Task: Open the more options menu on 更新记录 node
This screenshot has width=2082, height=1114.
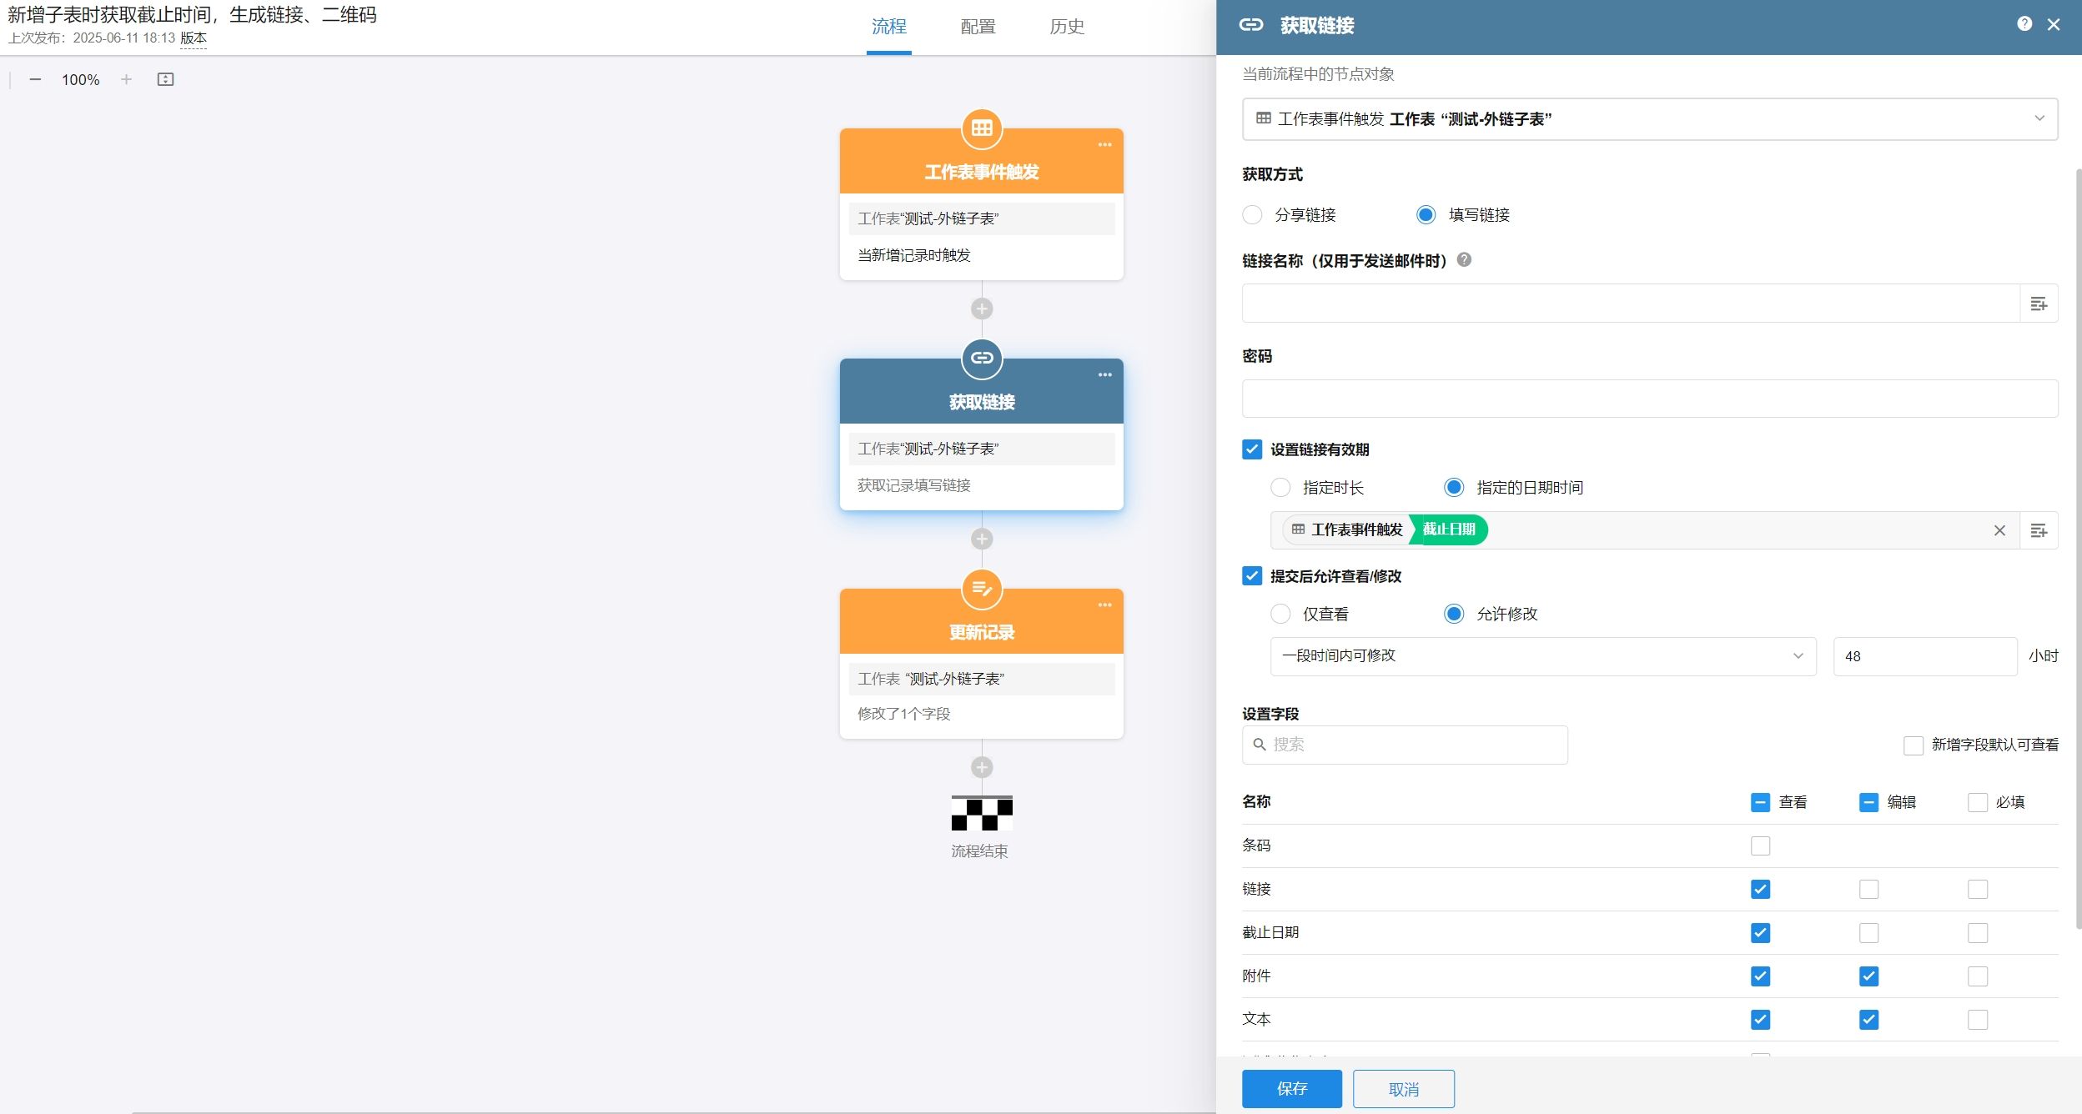Action: click(1105, 604)
